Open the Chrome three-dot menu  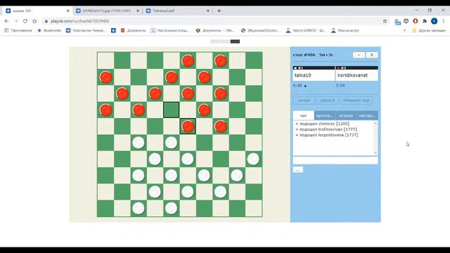pyautogui.click(x=444, y=21)
